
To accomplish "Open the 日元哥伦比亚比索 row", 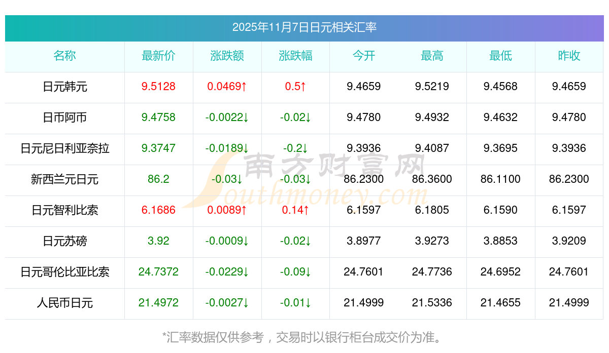I will click(304, 272).
